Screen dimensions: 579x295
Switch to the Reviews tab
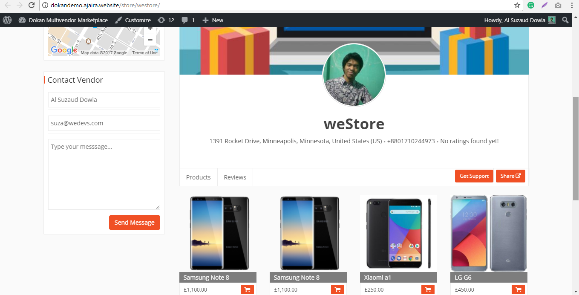(235, 177)
